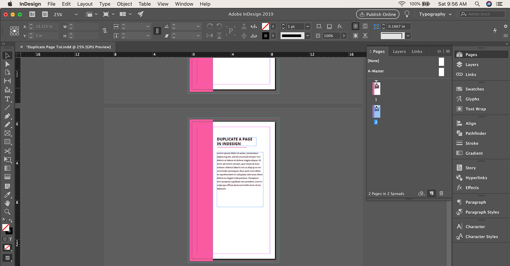Click the Rectangle Frame tool
Screen dimensions: 510x266
[7, 133]
